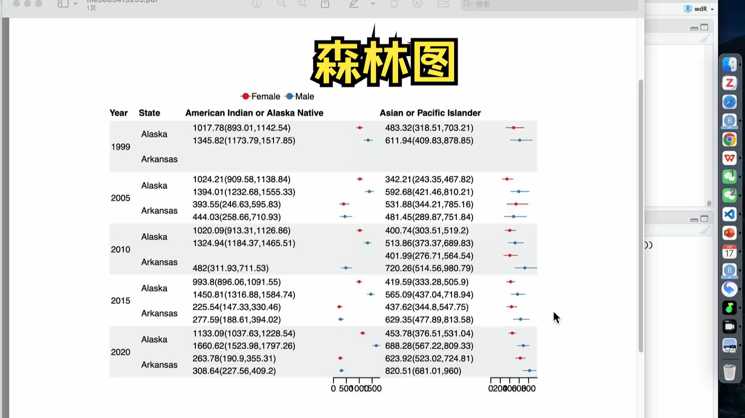Viewport: 745px width, 418px height.
Task: Click the Female legend label
Action: point(266,96)
